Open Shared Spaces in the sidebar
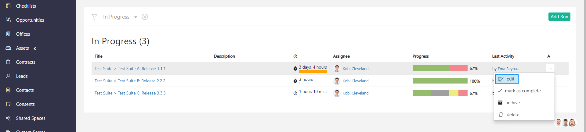586x132 pixels. 31,118
